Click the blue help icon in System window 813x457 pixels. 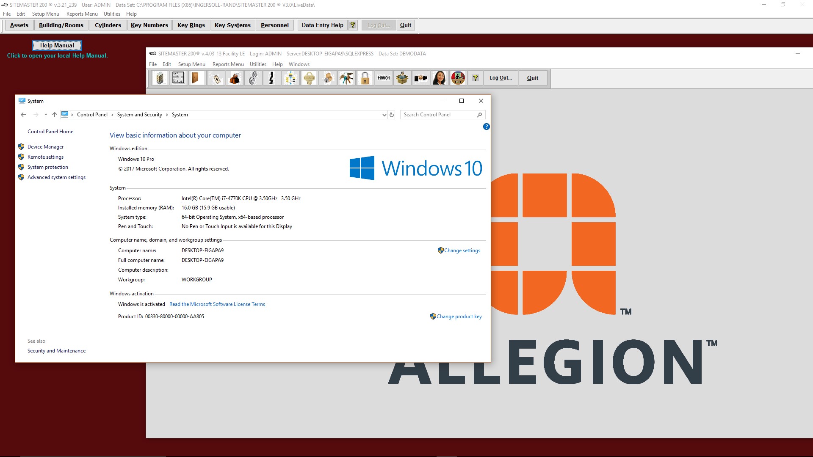coord(487,127)
